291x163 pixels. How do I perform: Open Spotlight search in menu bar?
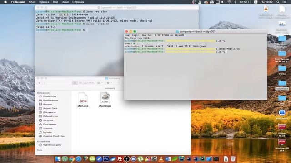coord(278,2)
